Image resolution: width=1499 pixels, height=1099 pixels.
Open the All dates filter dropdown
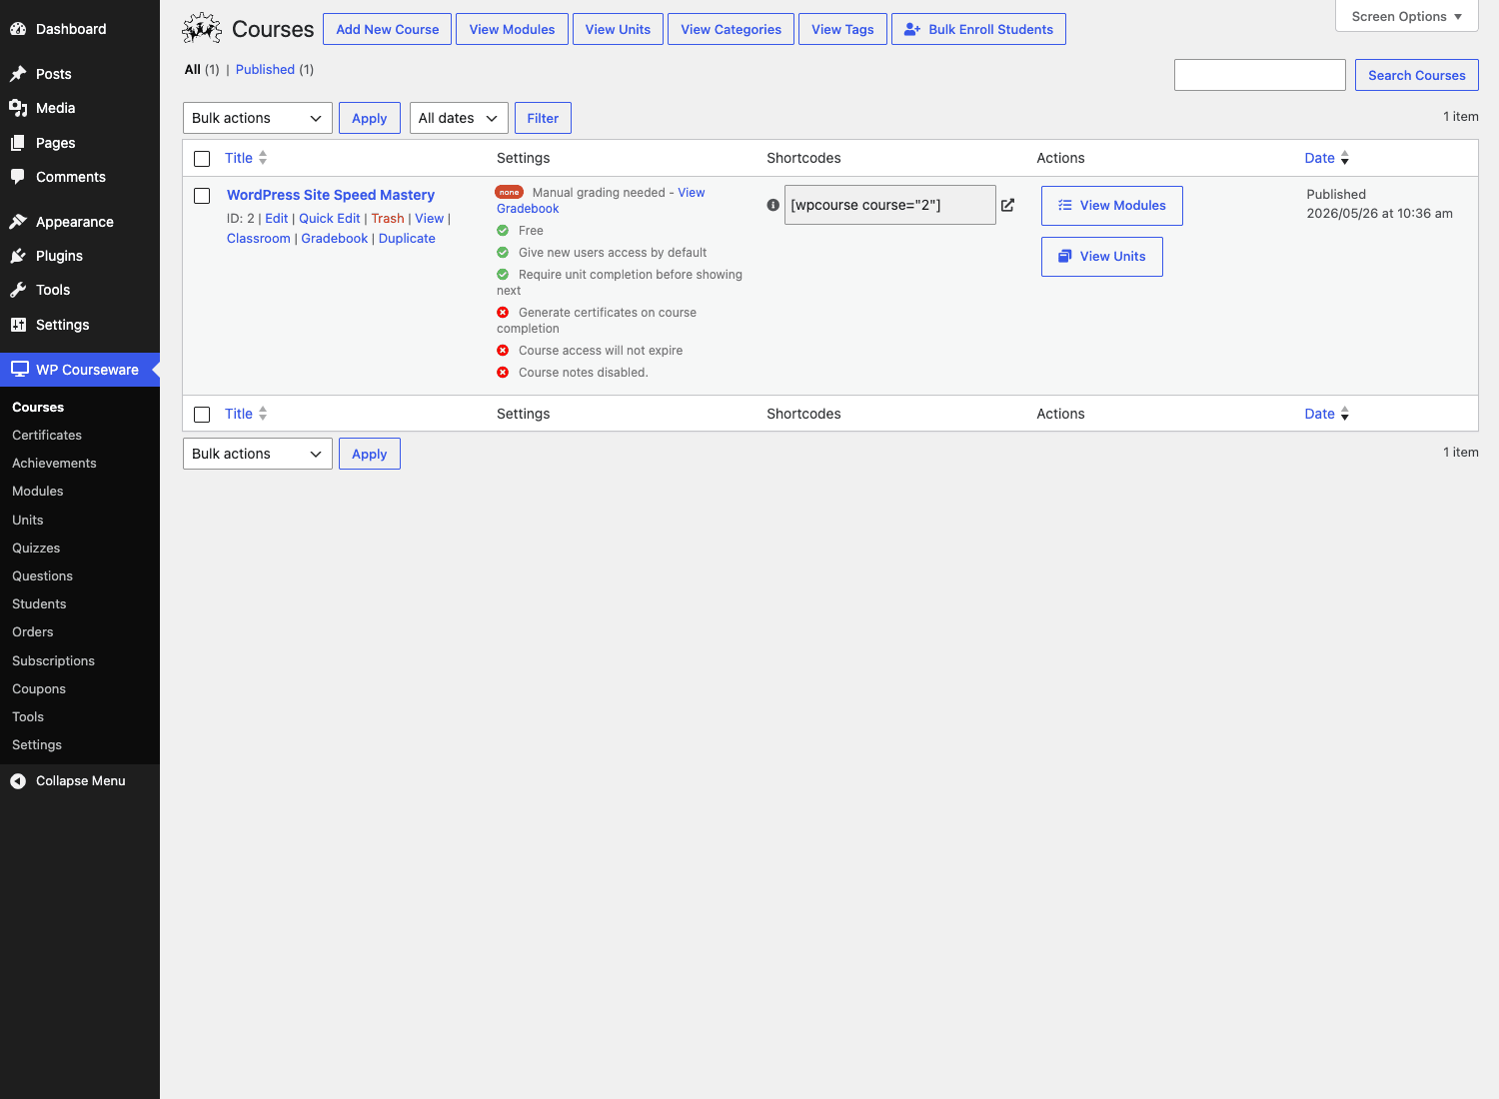[459, 118]
